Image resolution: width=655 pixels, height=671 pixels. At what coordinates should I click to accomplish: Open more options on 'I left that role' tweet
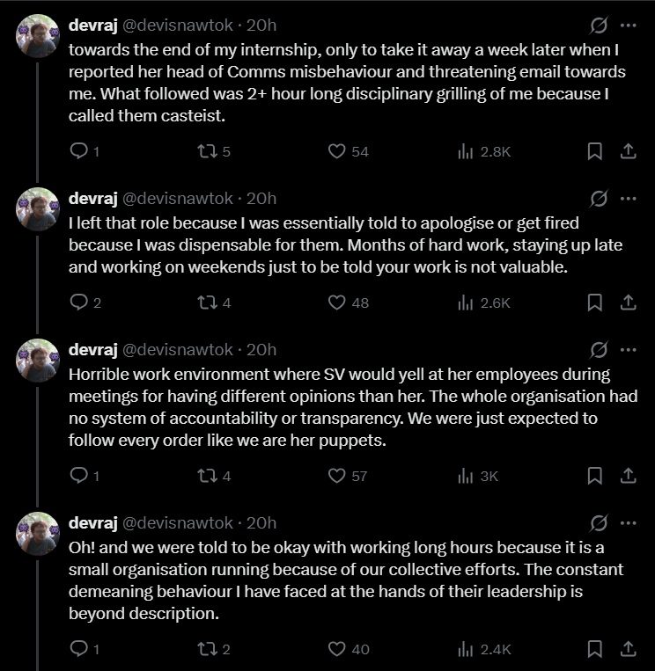click(628, 199)
